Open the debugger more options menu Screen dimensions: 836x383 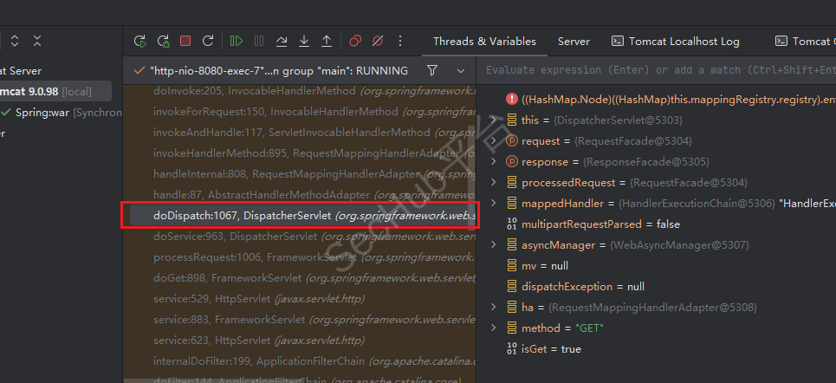(x=400, y=41)
